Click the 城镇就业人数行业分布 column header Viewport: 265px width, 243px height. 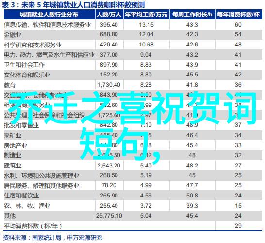pyautogui.click(x=50, y=15)
